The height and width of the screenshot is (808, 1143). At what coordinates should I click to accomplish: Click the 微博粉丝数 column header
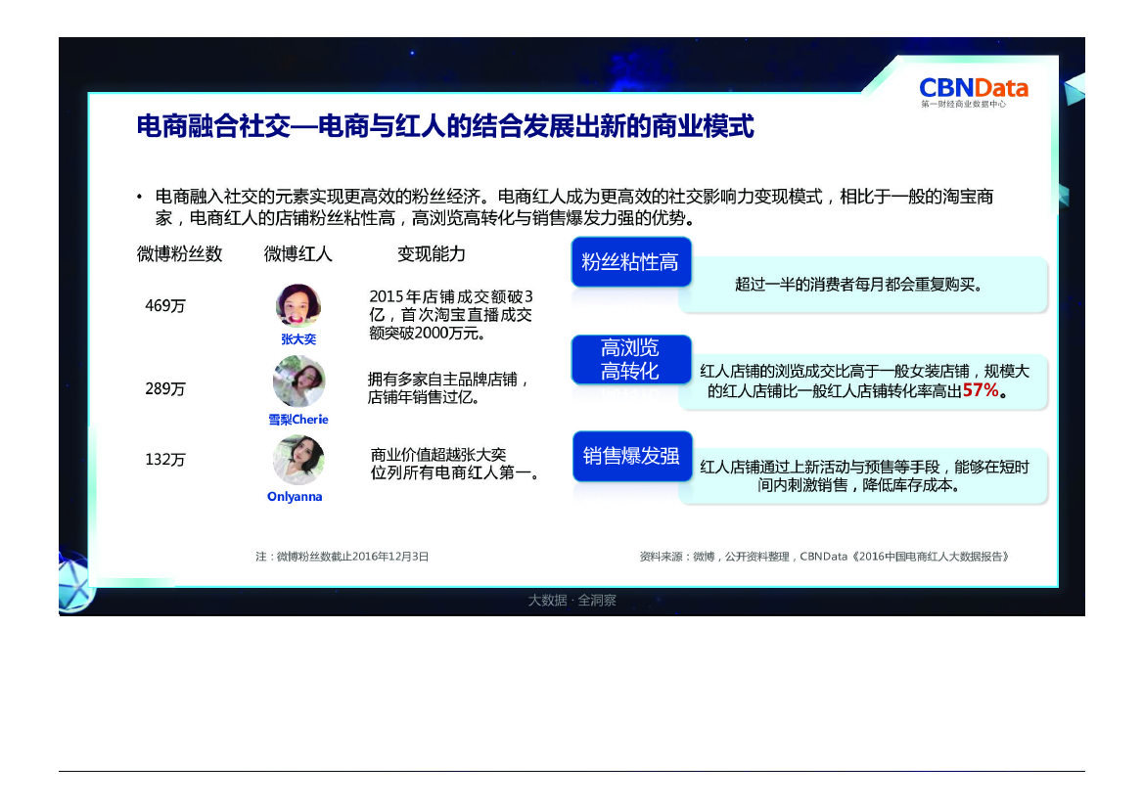pyautogui.click(x=180, y=254)
